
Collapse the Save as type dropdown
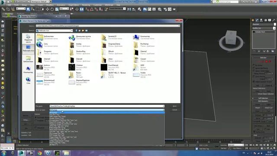pyautogui.click(x=163, y=110)
